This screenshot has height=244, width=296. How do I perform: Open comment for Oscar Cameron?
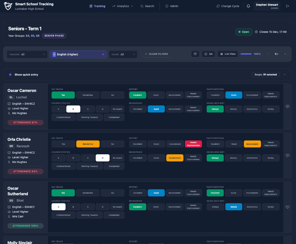(x=287, y=106)
